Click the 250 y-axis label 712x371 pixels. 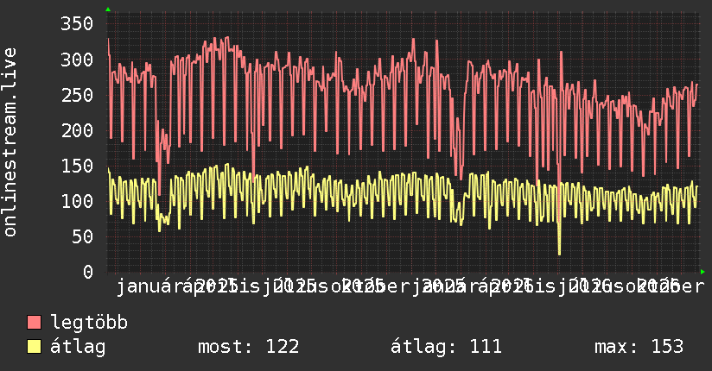tap(77, 95)
